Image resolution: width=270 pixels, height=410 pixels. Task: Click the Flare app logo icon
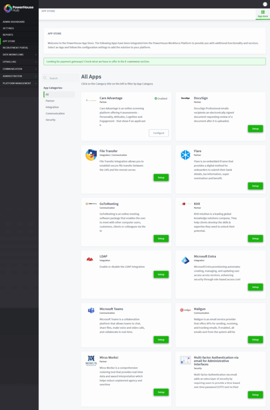coord(186,155)
